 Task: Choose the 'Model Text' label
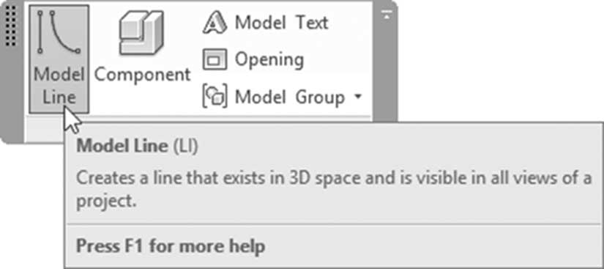tap(282, 22)
